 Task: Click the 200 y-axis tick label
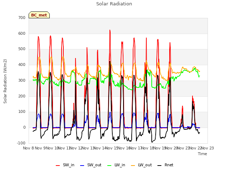click(22, 96)
